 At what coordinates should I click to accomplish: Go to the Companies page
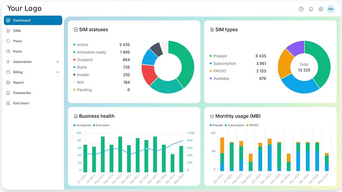point(22,93)
